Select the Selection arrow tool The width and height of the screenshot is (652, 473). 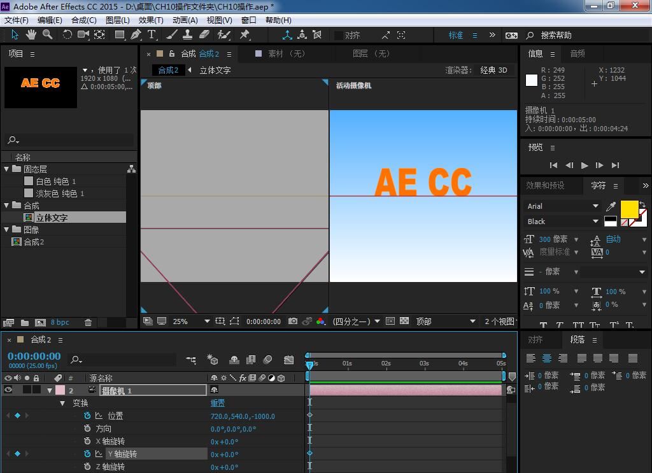point(15,35)
